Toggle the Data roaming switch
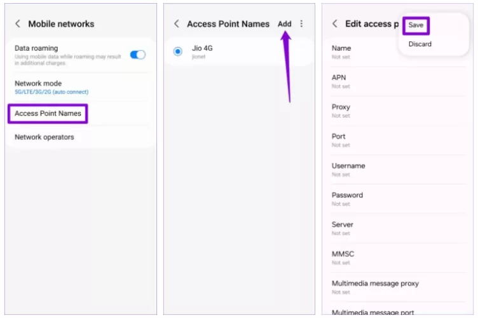Screen dimensions: 478x318 tap(138, 55)
